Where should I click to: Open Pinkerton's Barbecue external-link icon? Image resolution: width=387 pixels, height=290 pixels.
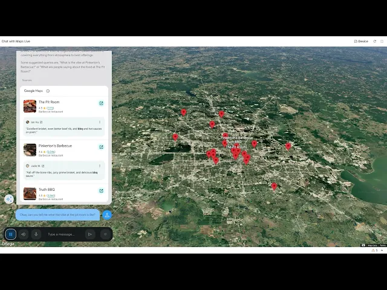pos(101,147)
